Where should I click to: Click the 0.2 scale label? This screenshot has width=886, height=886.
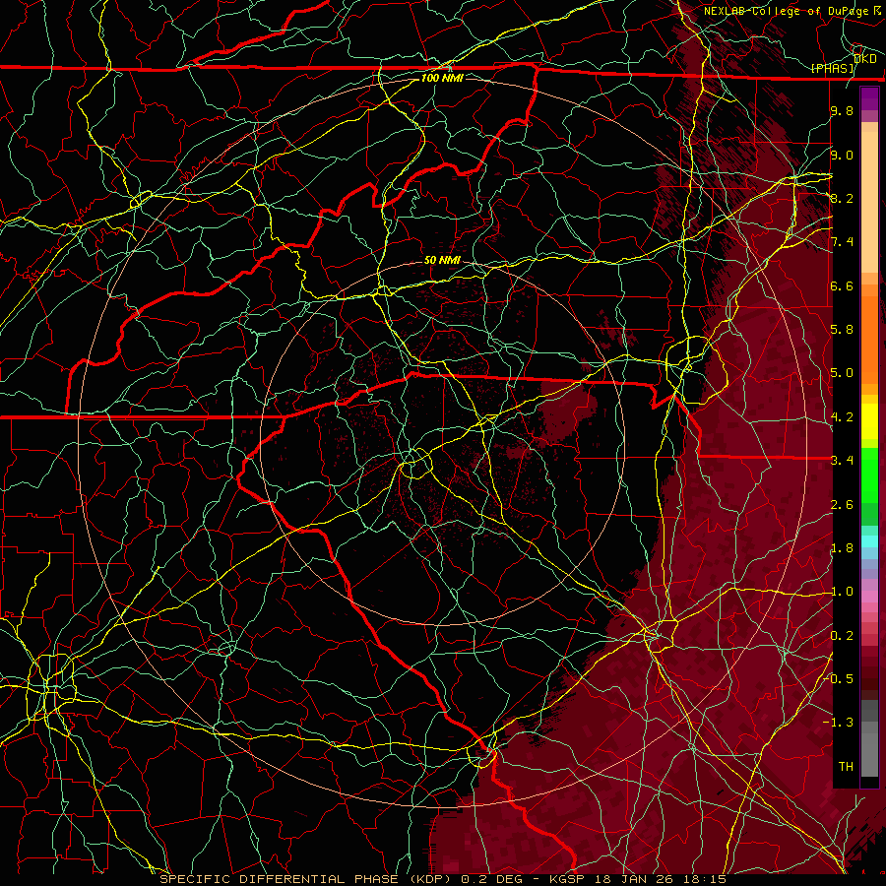point(842,636)
